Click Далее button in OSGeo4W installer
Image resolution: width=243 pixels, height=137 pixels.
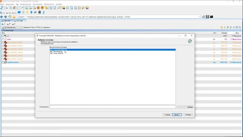tap(177, 115)
